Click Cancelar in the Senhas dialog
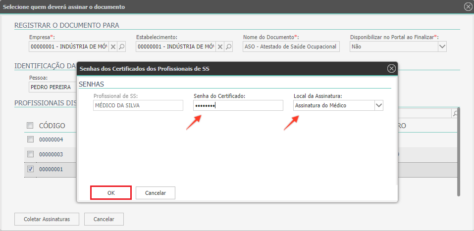This screenshot has width=474, height=231. click(156, 193)
